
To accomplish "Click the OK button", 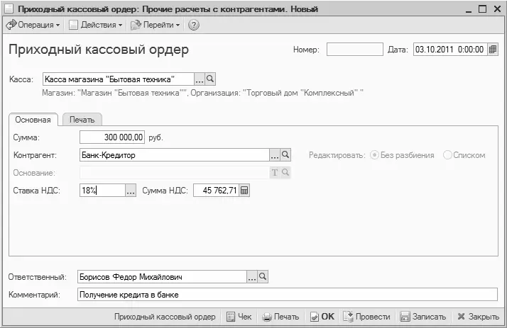I will point(322,317).
